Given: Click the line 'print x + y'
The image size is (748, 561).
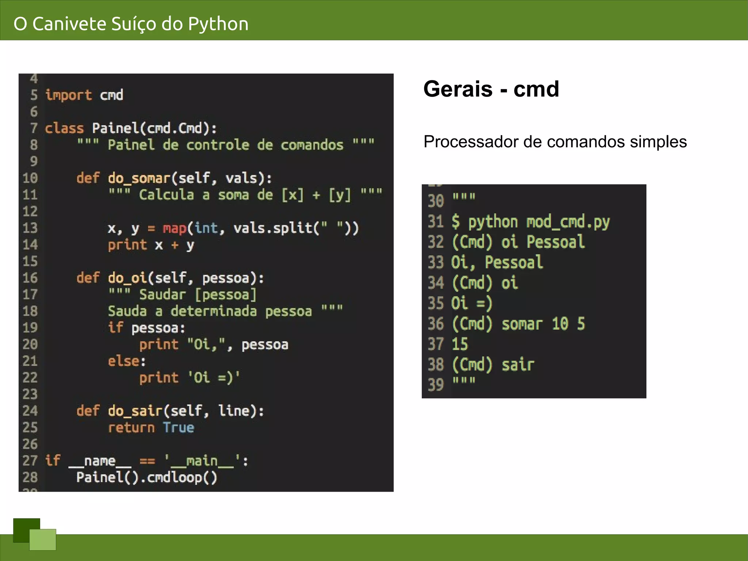Looking at the screenshot, I should pyautogui.click(x=151, y=245).
